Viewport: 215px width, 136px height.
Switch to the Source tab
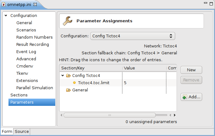[x=22, y=132]
